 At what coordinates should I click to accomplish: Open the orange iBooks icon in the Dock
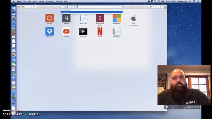pos(14,87)
